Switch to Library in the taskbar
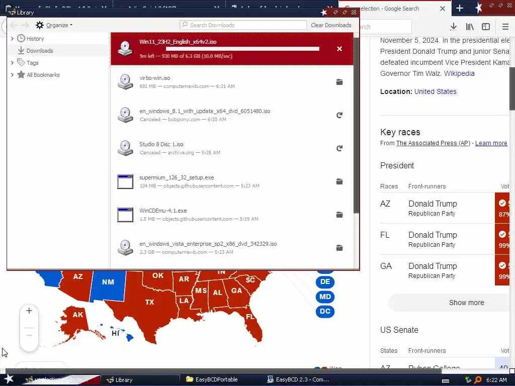Viewport: 515px width, 386px height. click(140, 380)
